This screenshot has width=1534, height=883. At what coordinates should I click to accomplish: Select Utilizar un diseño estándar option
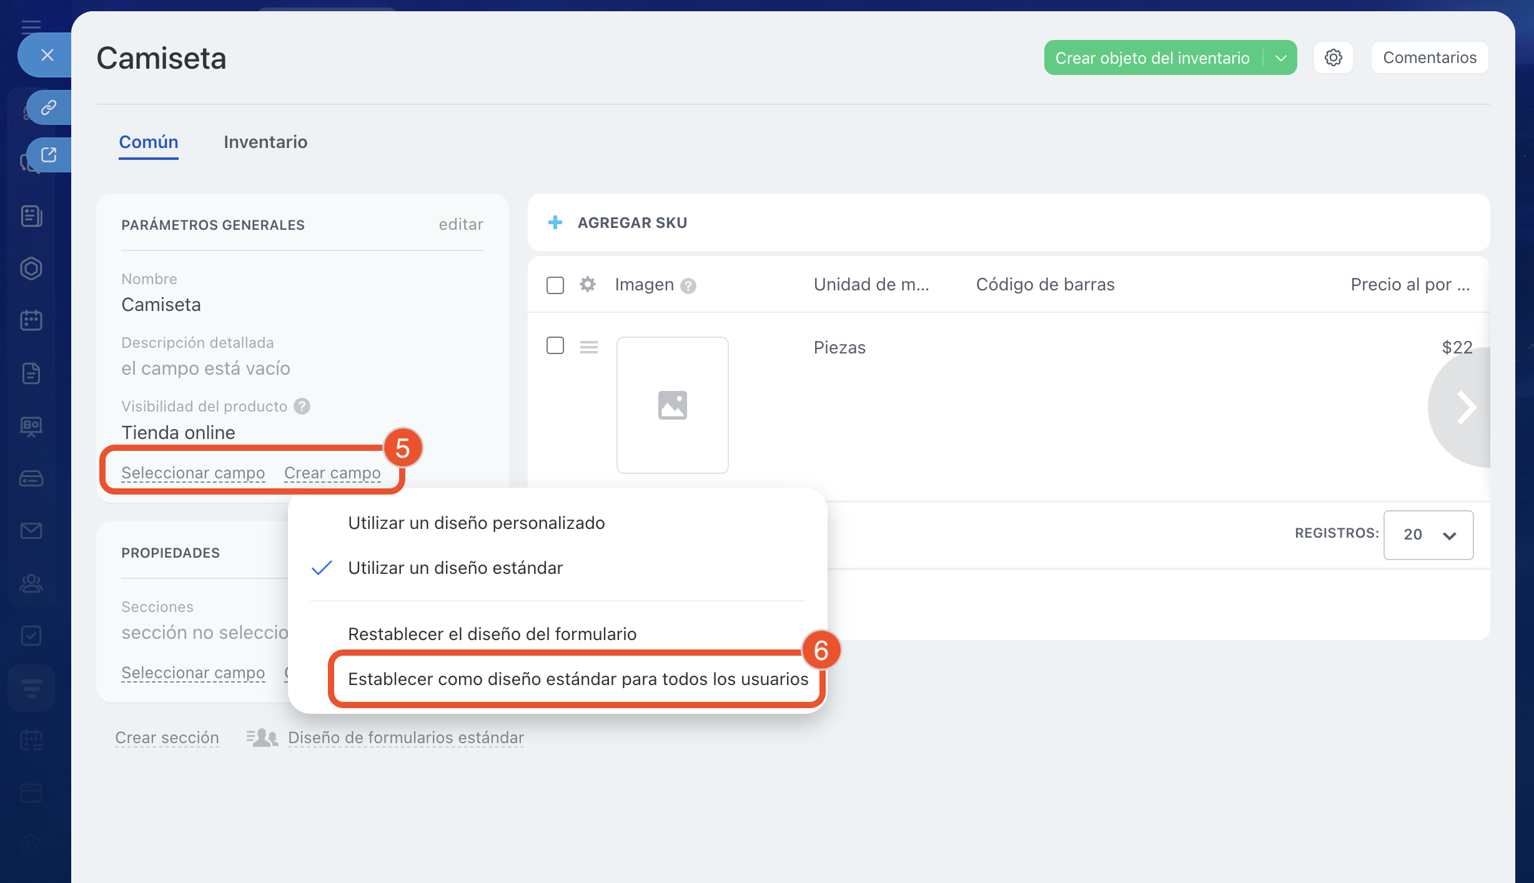coord(455,568)
